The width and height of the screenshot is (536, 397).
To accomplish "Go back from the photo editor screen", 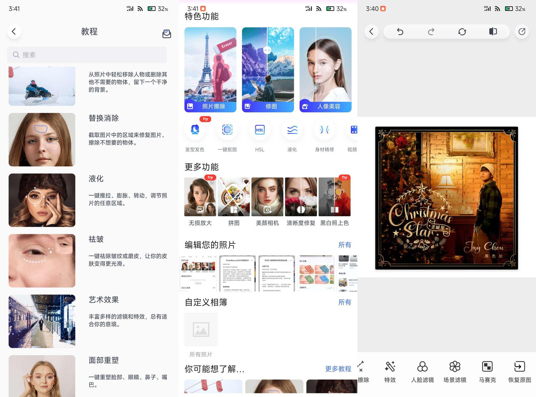I will (371, 31).
